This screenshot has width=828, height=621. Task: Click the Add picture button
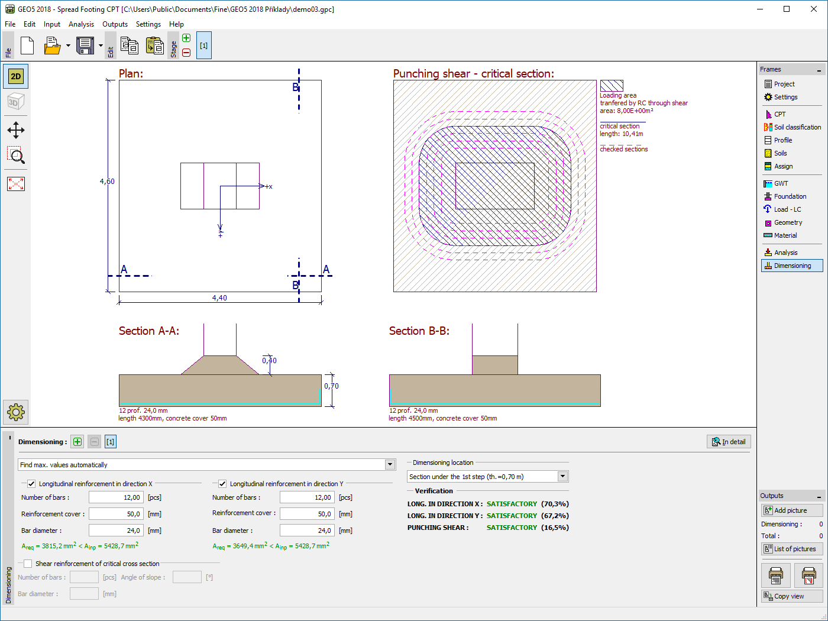click(792, 510)
